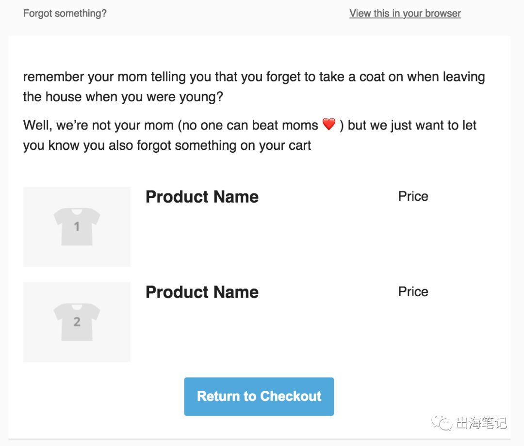
Task: Click the t-shirt icon numbered 1
Action: pos(77,226)
